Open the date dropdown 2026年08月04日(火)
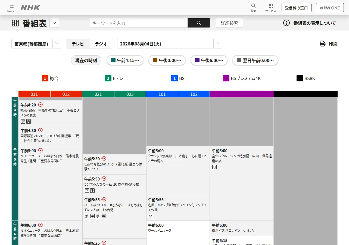The height and width of the screenshot is (245, 349). (x=170, y=44)
